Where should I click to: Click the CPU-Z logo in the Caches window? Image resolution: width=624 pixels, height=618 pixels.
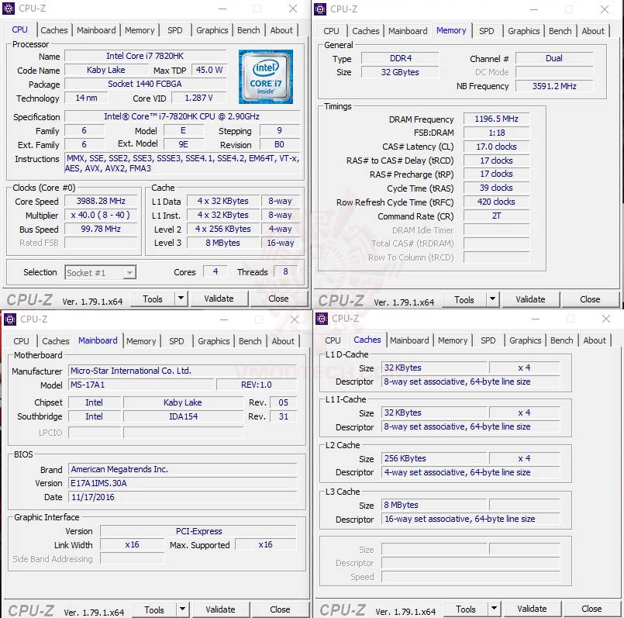tap(341, 609)
